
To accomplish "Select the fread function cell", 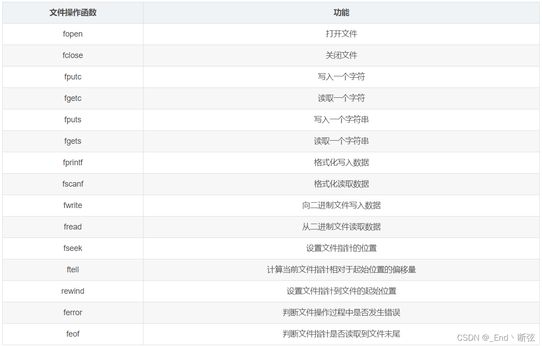I will (x=73, y=227).
